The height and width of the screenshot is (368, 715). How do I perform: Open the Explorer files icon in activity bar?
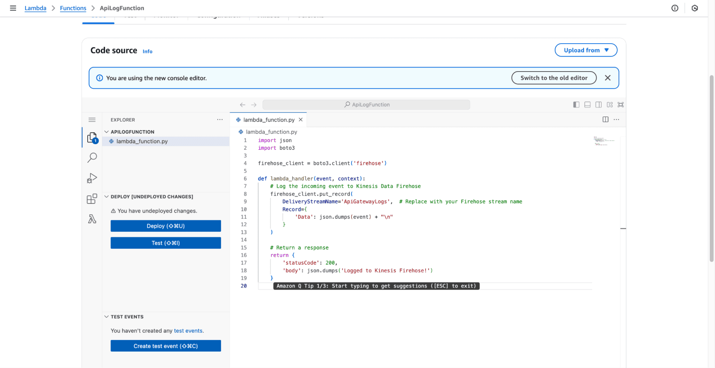92,138
